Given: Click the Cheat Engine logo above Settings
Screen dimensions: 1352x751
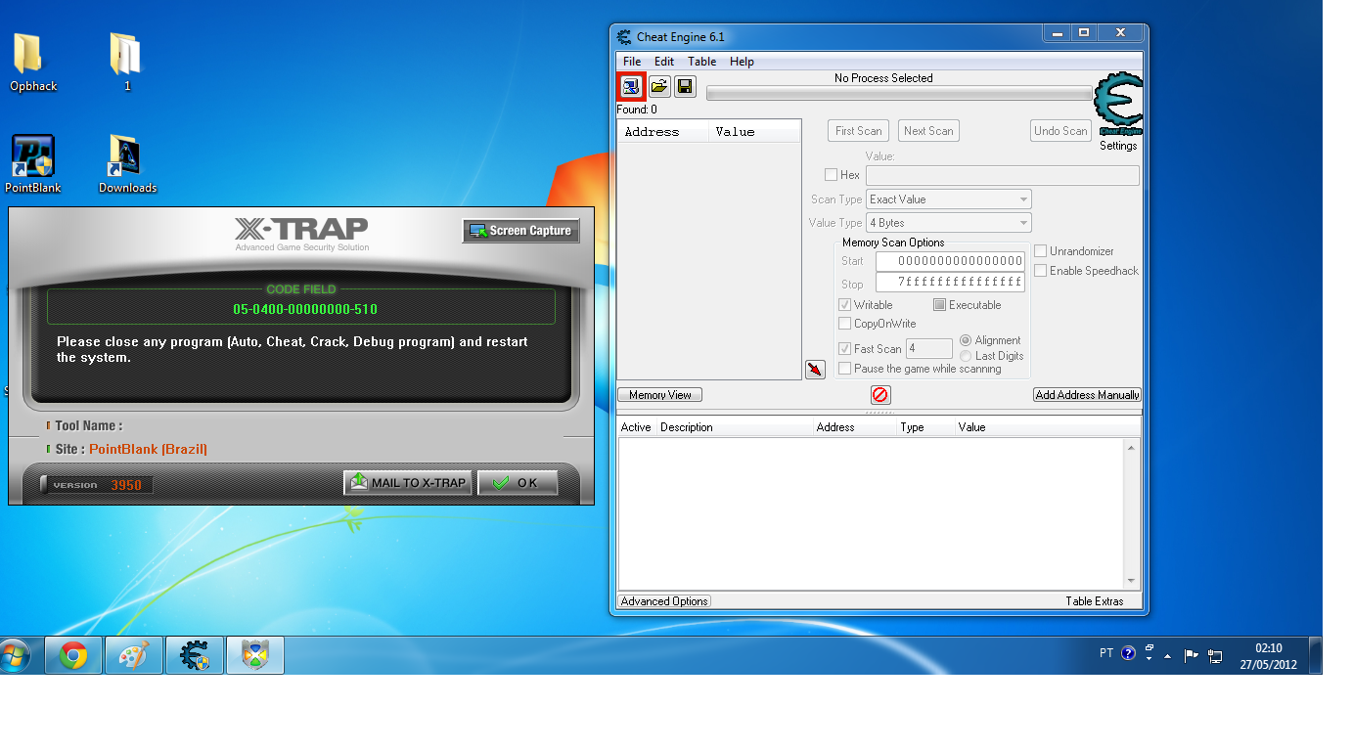Looking at the screenshot, I should tap(1118, 105).
